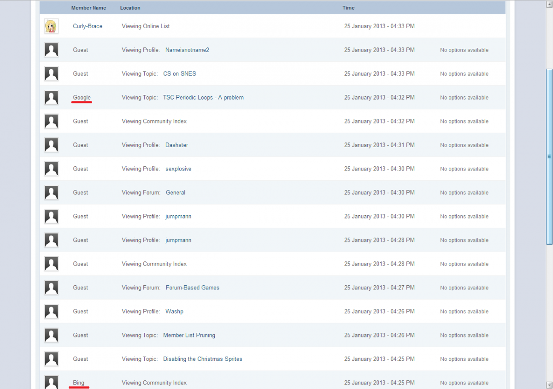Open the sexplosive profile link
The width and height of the screenshot is (553, 389).
pos(178,169)
